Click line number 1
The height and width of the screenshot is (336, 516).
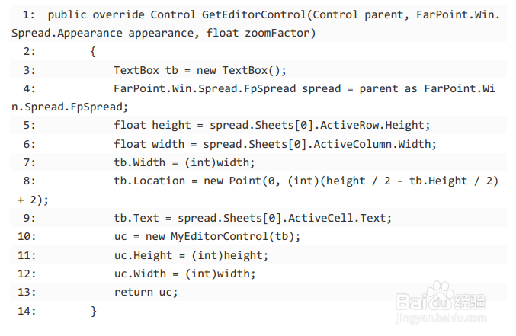coord(27,14)
